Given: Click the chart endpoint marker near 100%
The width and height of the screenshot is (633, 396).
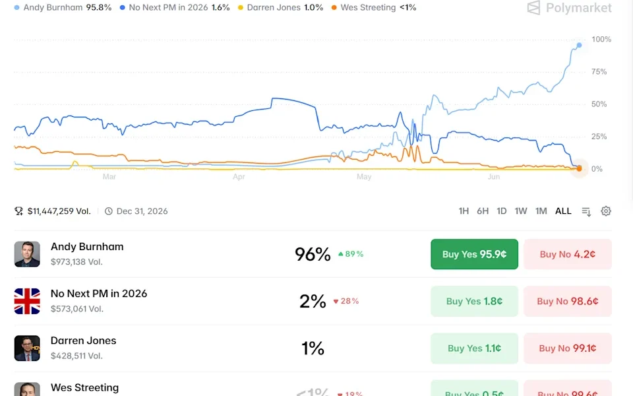Looking at the screenshot, I should tap(579, 45).
